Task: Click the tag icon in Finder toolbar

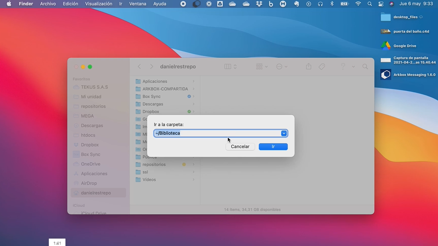Action: pyautogui.click(x=322, y=67)
